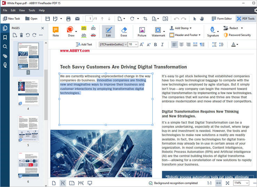Click the Note annotation tool
257x187 pixels.
tap(56, 31)
